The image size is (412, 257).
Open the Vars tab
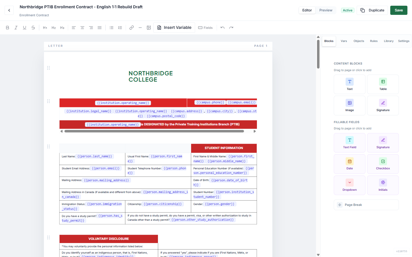(344, 41)
